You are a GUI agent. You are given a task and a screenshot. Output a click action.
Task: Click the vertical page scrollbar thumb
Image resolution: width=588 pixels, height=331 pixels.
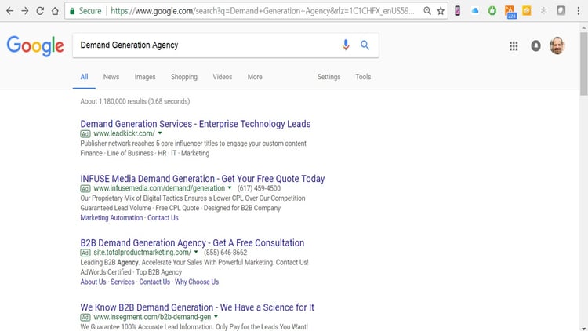(x=584, y=63)
